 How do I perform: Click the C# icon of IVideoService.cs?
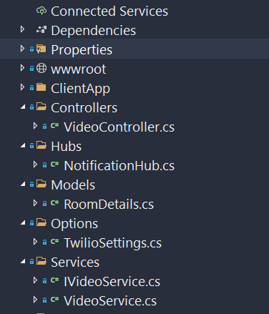54,280
